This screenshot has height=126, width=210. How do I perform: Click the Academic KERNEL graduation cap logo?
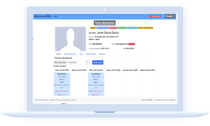36,16
